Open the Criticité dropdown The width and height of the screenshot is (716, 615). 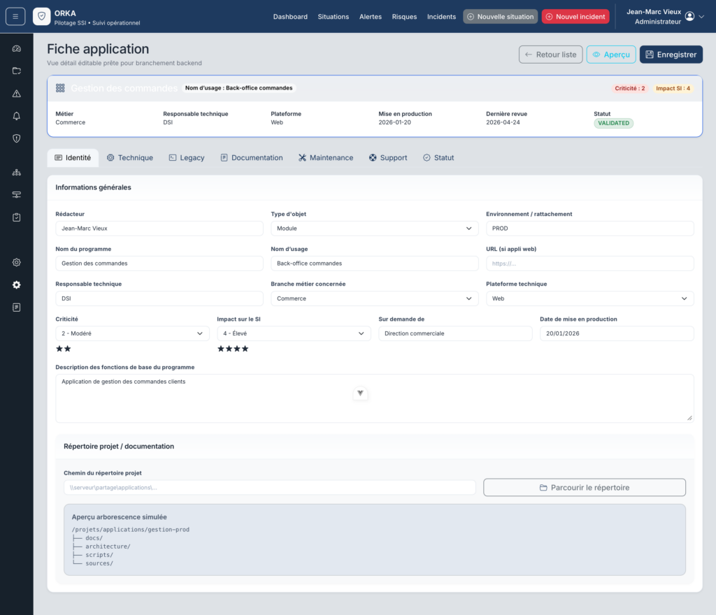132,333
